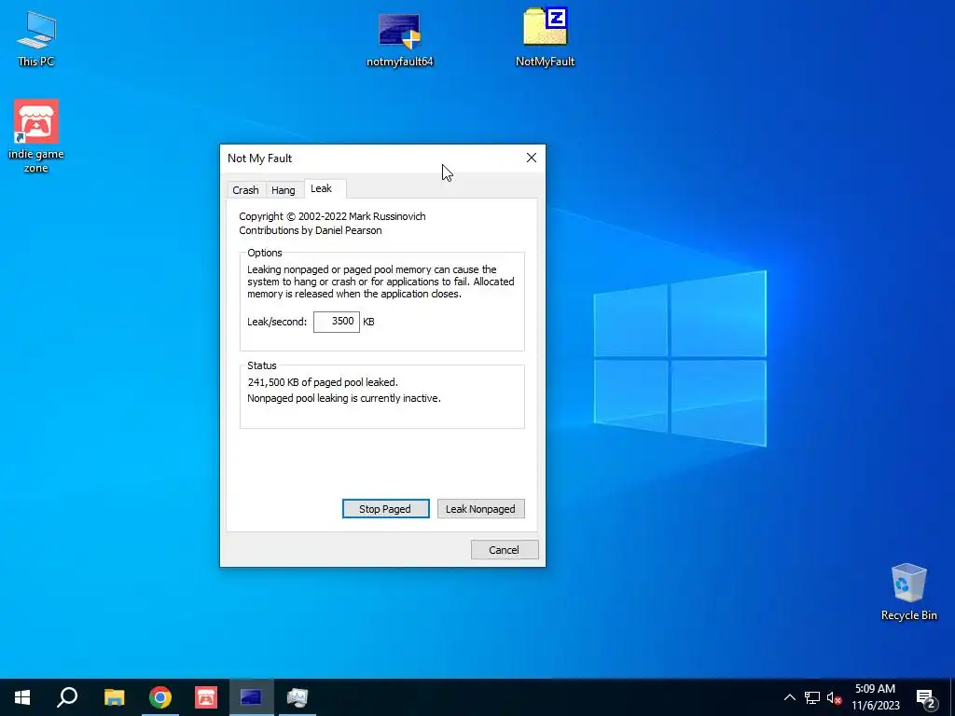Select the NotMyFault zip folder icon

pyautogui.click(x=545, y=37)
